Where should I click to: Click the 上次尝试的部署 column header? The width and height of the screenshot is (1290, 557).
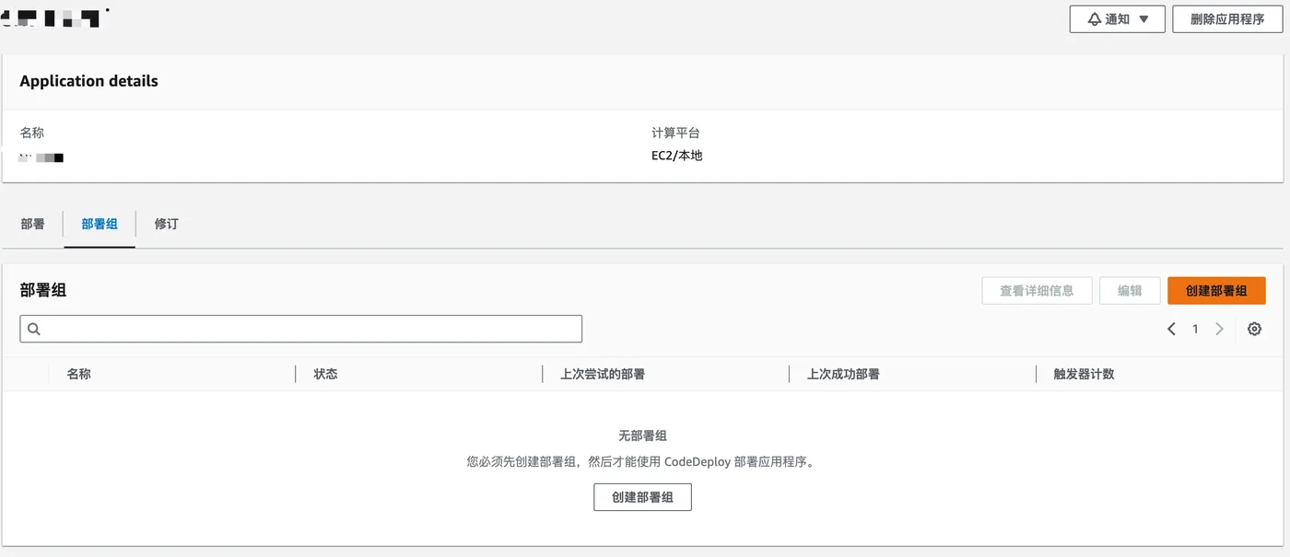coord(603,374)
